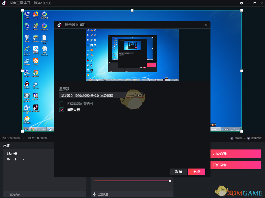The width and height of the screenshot is (265, 198).
Task: Open the 显示器 0: 1920x1080 dropdown
Action: pyautogui.click(x=101, y=95)
